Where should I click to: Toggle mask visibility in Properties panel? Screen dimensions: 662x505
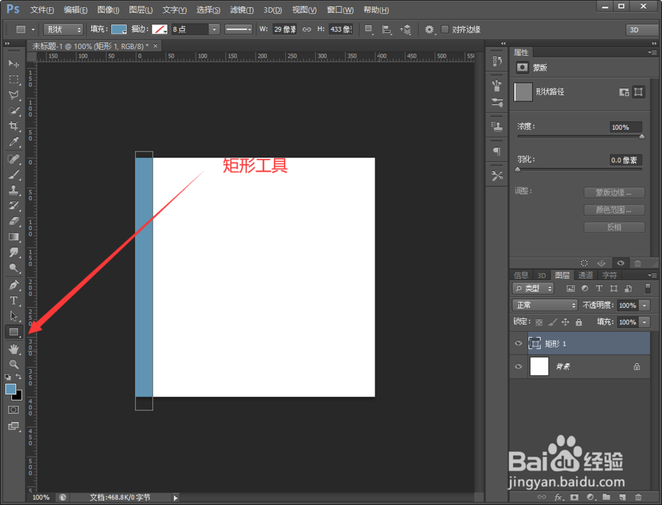[620, 263]
